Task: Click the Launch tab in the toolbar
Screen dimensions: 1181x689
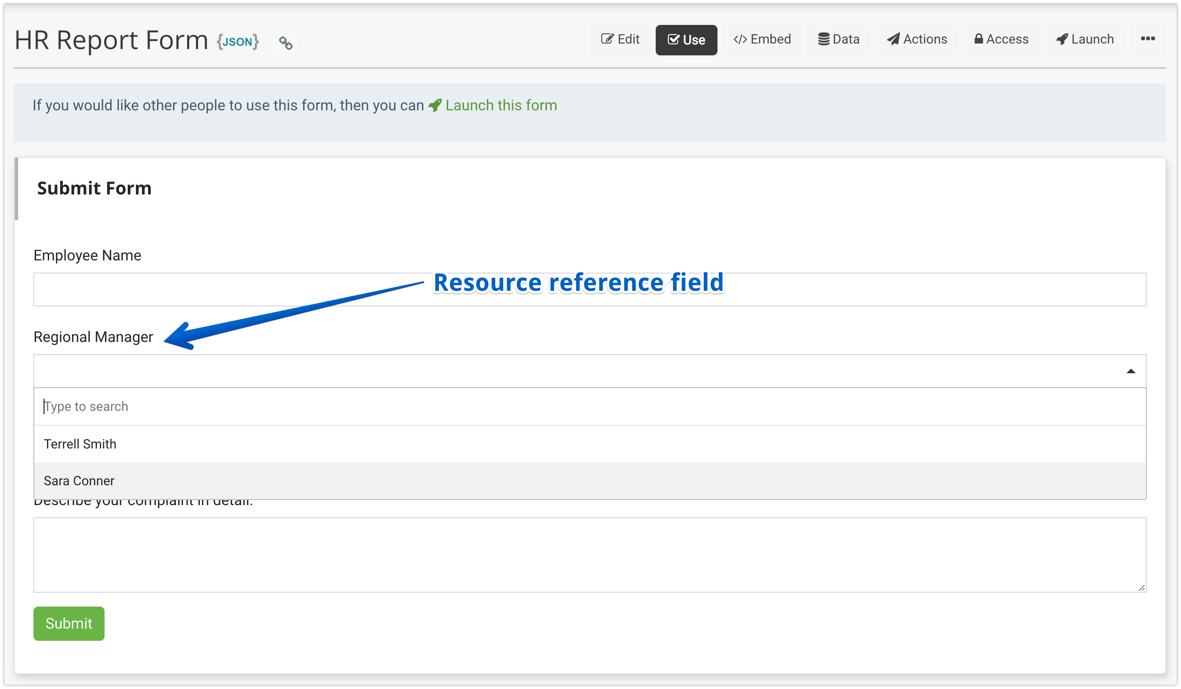Action: (x=1084, y=39)
